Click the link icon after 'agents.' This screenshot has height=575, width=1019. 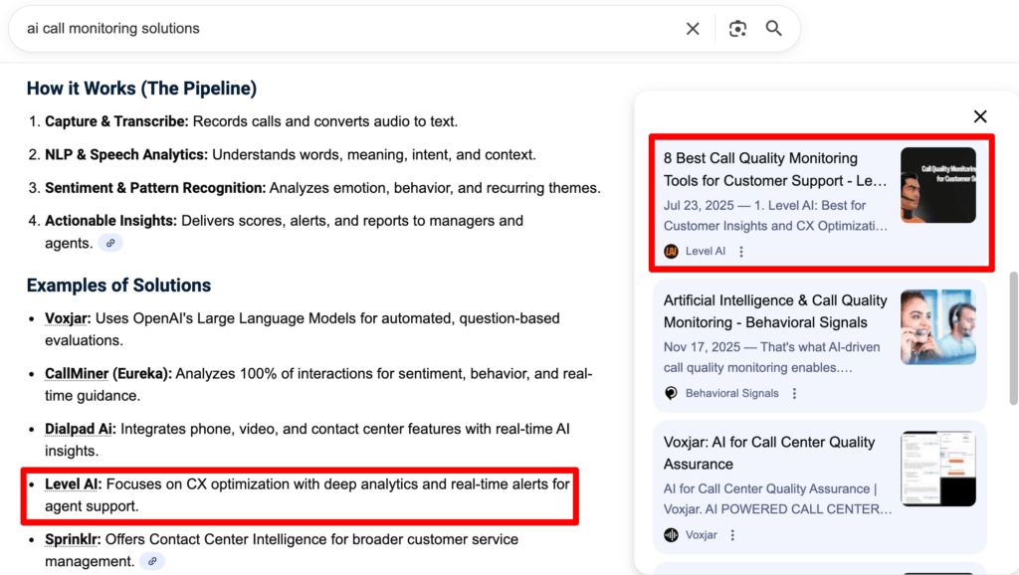110,243
